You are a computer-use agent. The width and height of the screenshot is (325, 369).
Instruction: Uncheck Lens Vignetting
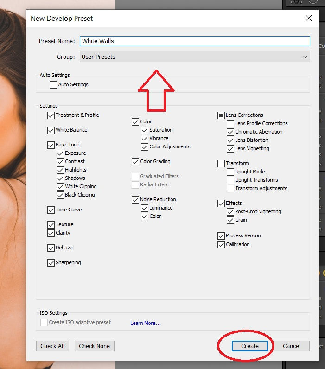point(230,149)
